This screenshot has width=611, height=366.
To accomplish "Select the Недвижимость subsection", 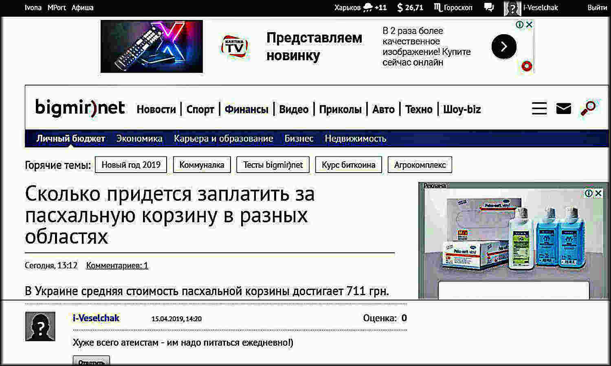I will point(355,138).
